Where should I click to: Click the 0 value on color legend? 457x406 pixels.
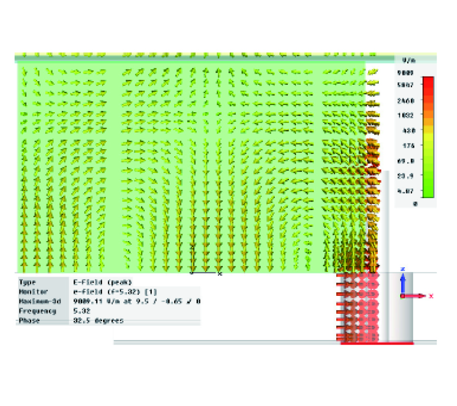[x=414, y=204]
